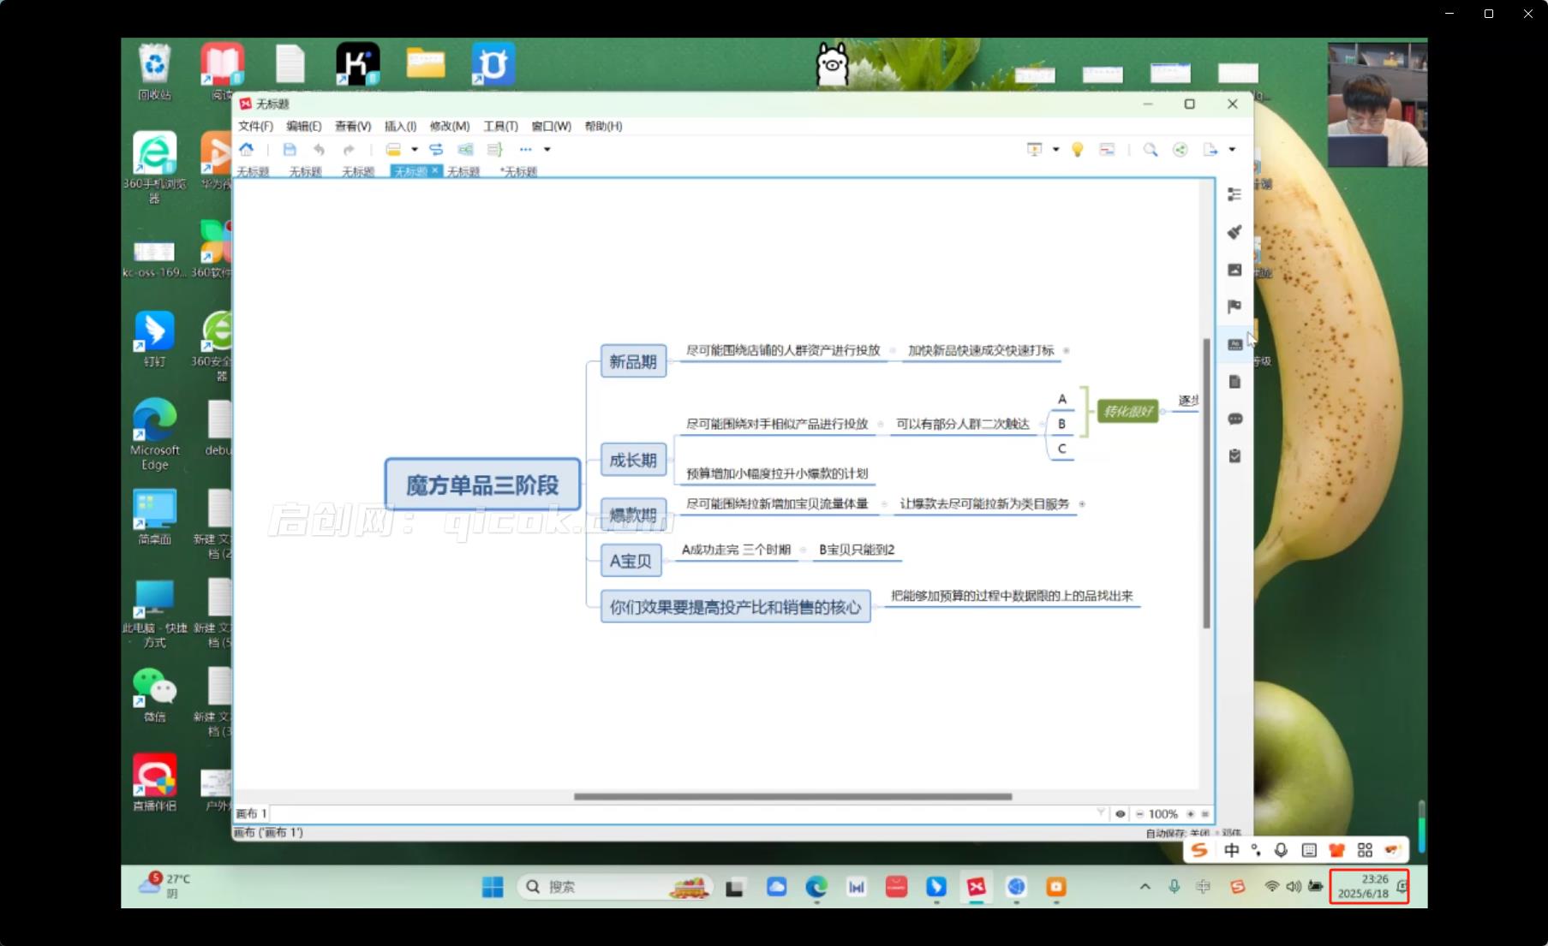Toggle the collapse dot after 让爆款去尽可能拉新为类目服务
The image size is (1548, 946).
point(1082,504)
